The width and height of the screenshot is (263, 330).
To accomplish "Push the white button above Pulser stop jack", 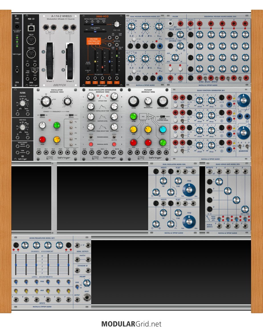I will click(x=170, y=69).
